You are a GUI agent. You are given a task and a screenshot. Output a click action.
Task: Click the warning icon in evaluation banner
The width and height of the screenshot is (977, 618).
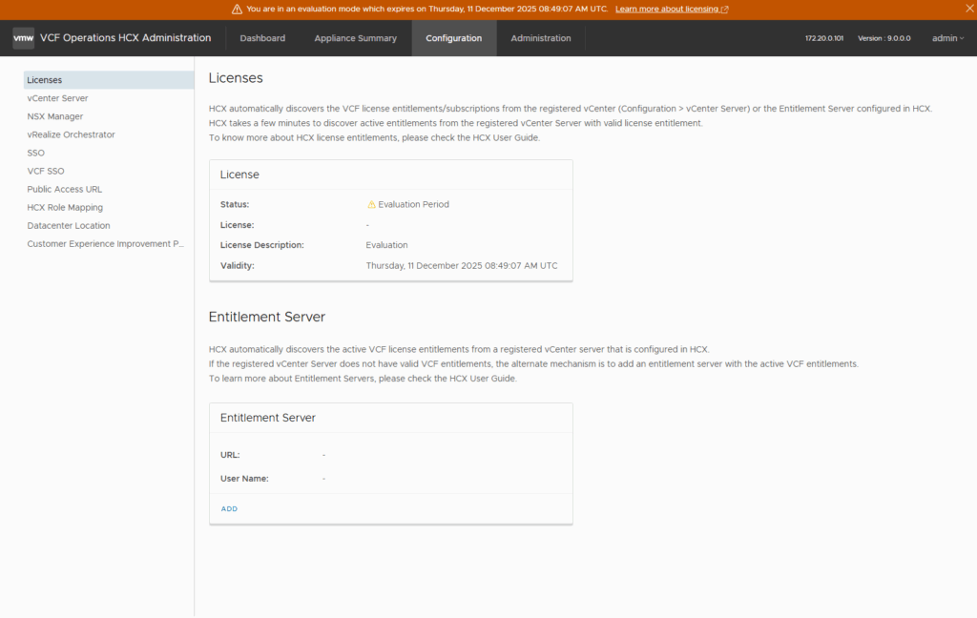point(237,10)
